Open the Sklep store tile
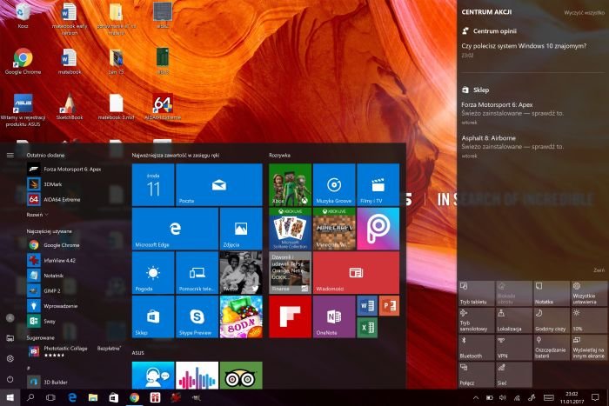 click(153, 316)
